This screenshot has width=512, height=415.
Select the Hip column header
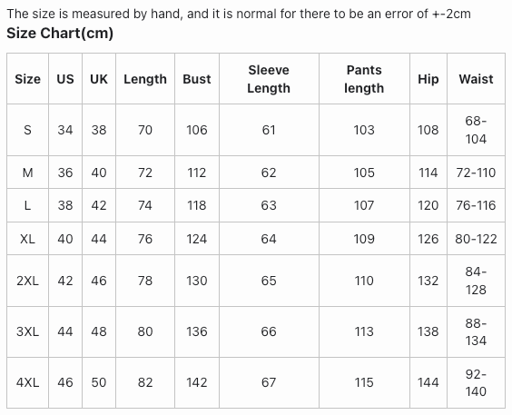[428, 79]
